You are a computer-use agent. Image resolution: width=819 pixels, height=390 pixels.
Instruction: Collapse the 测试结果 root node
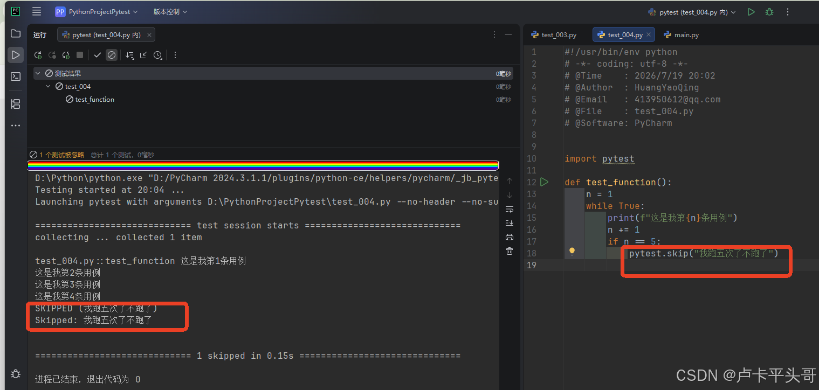coord(38,73)
